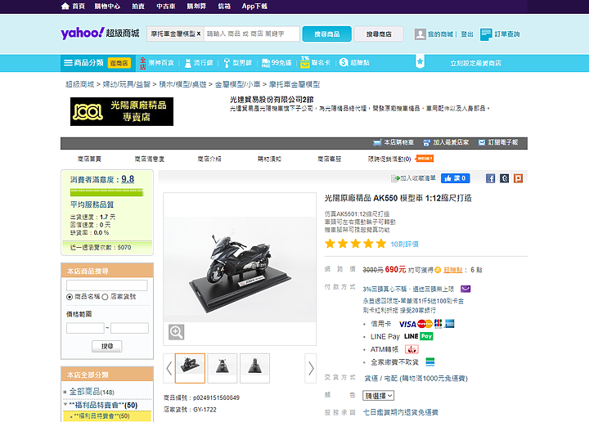Share product via Facebook icon
This screenshot has height=422, width=589.
point(490,178)
